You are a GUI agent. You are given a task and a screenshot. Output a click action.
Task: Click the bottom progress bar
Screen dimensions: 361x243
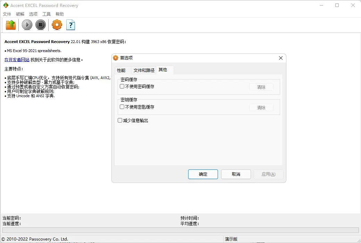click(180, 230)
